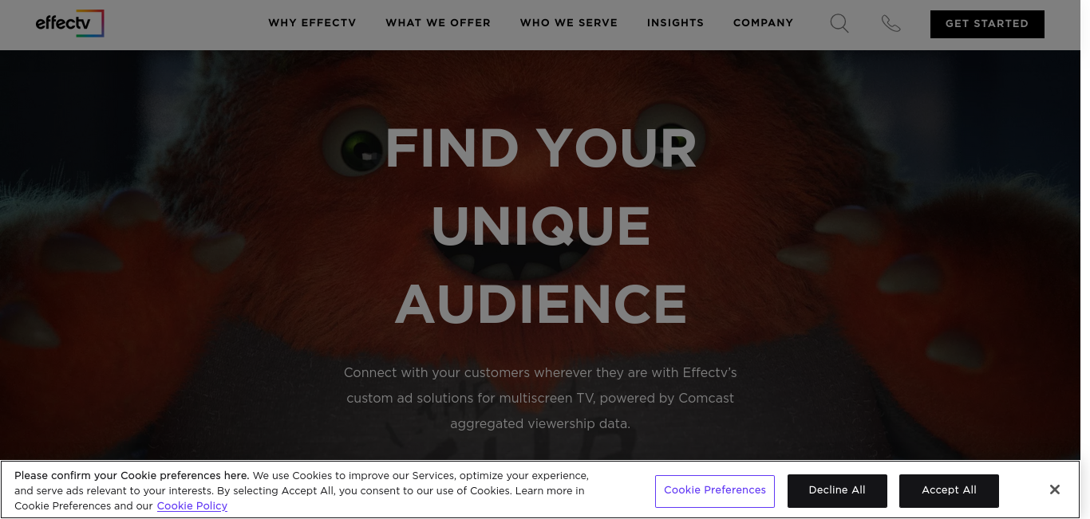Open the COMPANY menu item
The height and width of the screenshot is (519, 1090).
[x=763, y=23]
